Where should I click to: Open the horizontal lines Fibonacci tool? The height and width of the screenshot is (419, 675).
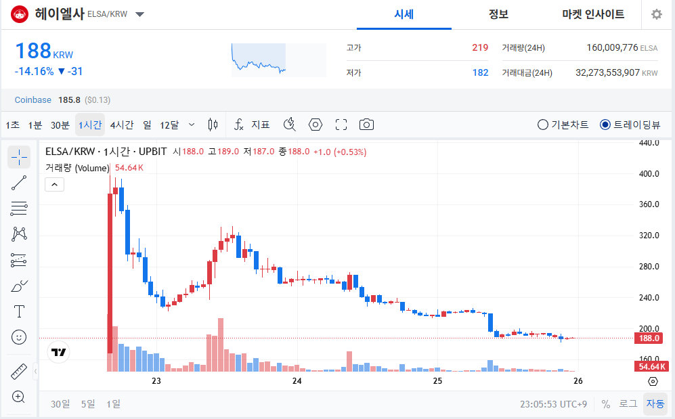(x=19, y=208)
